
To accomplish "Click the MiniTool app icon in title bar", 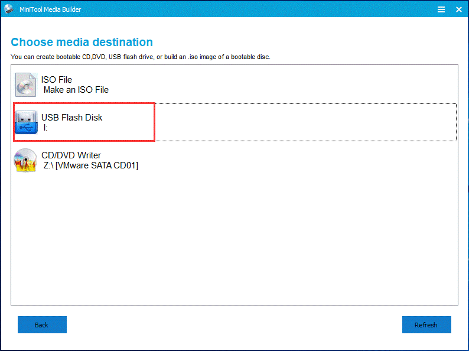I will pos(8,9).
